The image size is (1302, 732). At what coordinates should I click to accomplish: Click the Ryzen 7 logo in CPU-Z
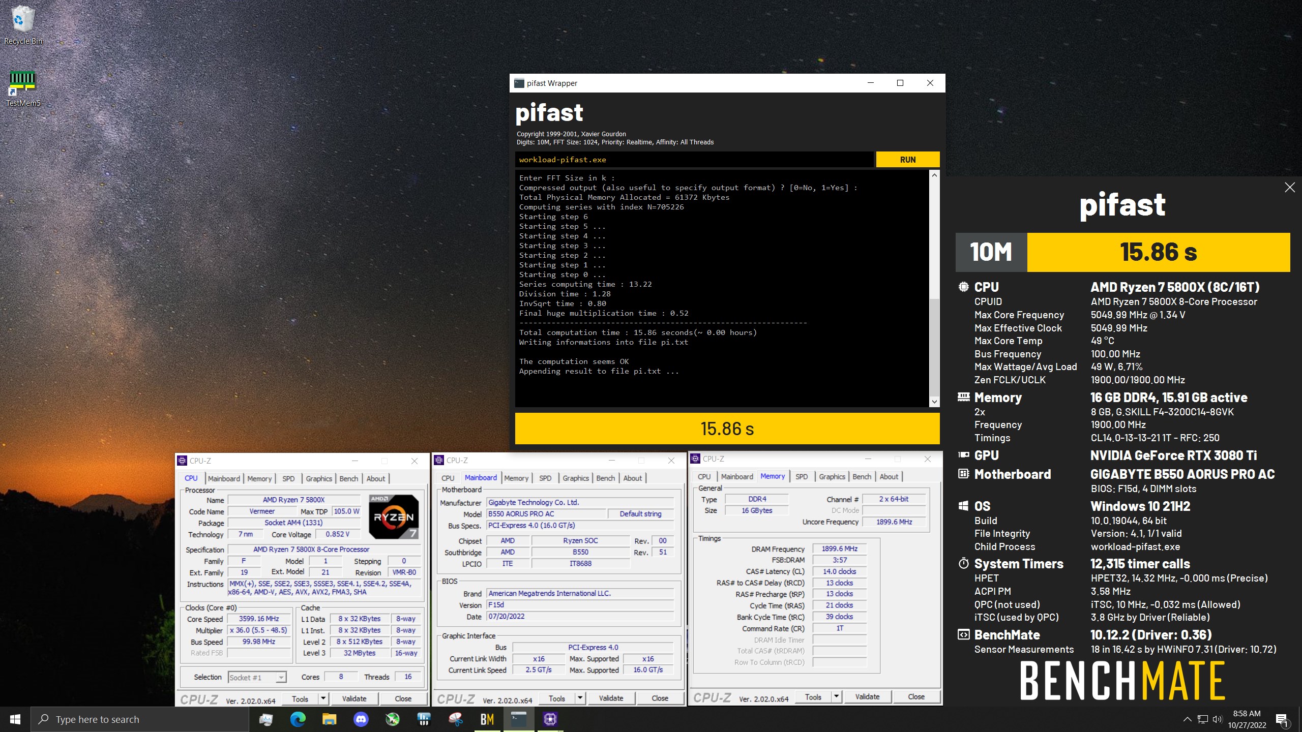(x=394, y=516)
